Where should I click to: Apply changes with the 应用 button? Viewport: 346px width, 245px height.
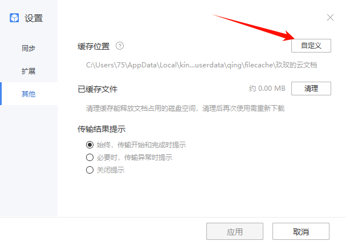click(x=235, y=231)
